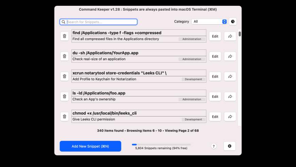
Task: Edit the chmod +x leeks_cli snippet
Action: [x=215, y=117]
